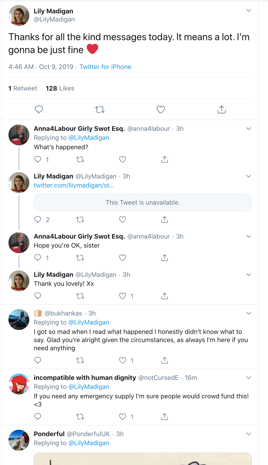Reply to the @bukhankas comment
This screenshot has height=465, width=268.
click(38, 360)
